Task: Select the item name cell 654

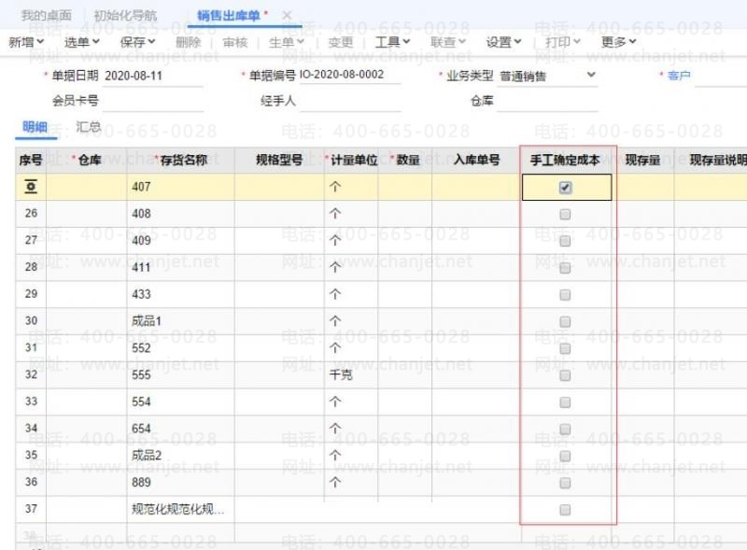Action: tap(181, 429)
